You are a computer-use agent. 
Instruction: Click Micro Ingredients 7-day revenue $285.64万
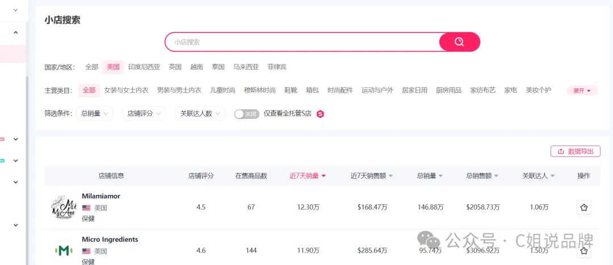click(x=372, y=250)
